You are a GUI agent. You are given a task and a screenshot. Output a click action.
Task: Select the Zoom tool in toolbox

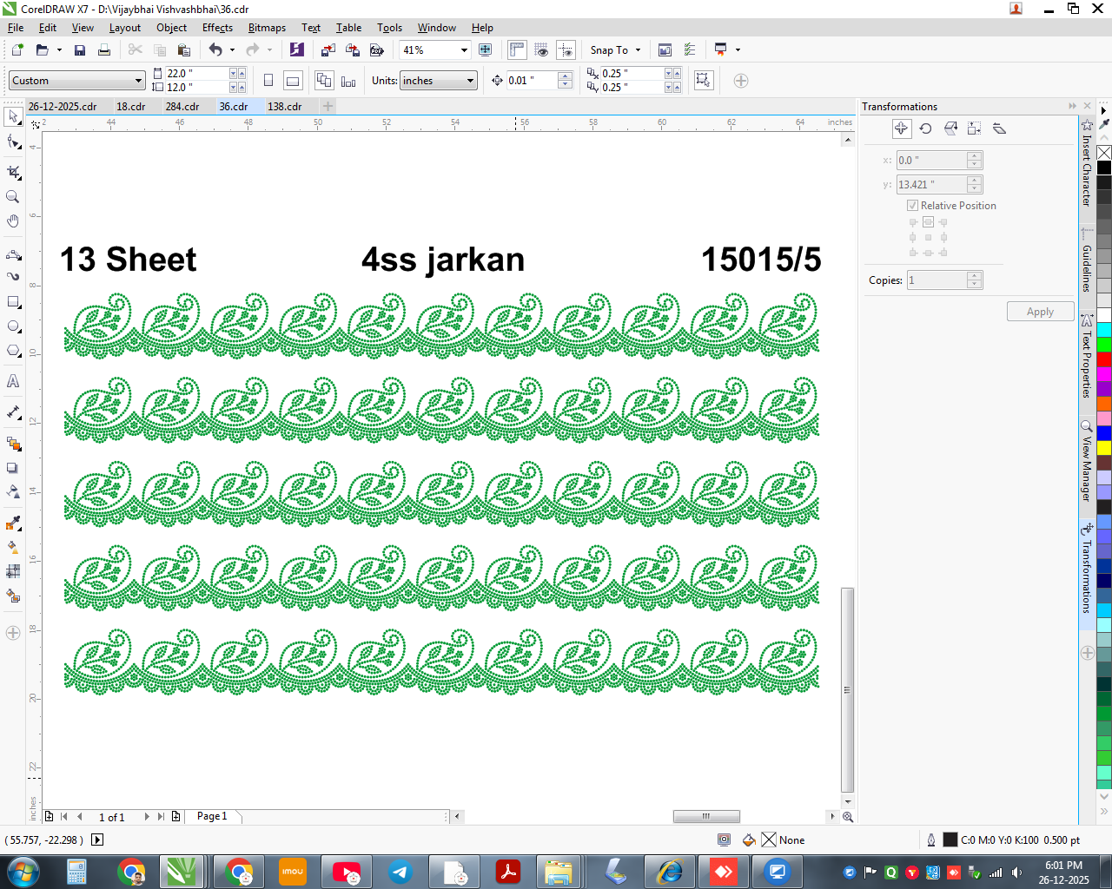[x=13, y=197]
